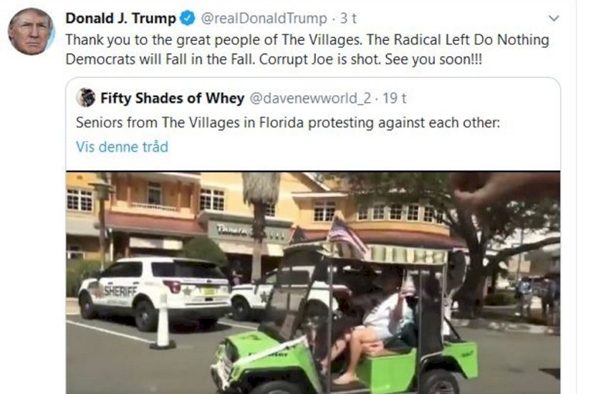
Task: Follow the Vis denne tråd link
Action: pyautogui.click(x=122, y=147)
